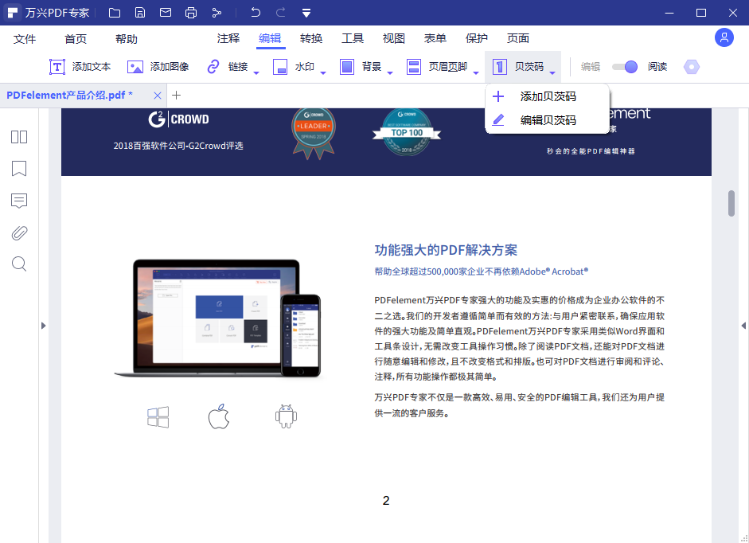Close the PDFelement产品介绍 document tab

[x=158, y=95]
